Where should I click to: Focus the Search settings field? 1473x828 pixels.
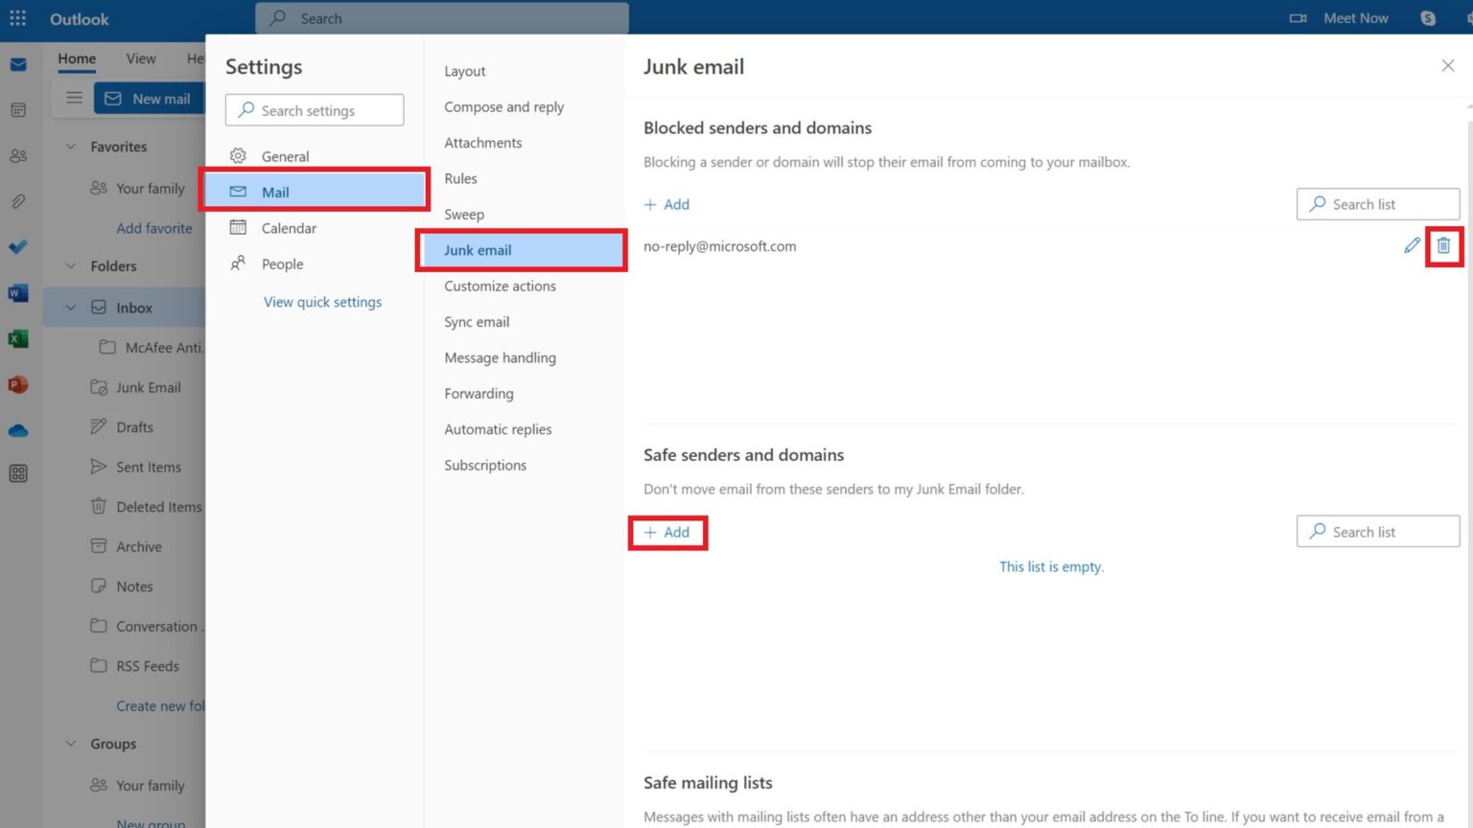(315, 110)
